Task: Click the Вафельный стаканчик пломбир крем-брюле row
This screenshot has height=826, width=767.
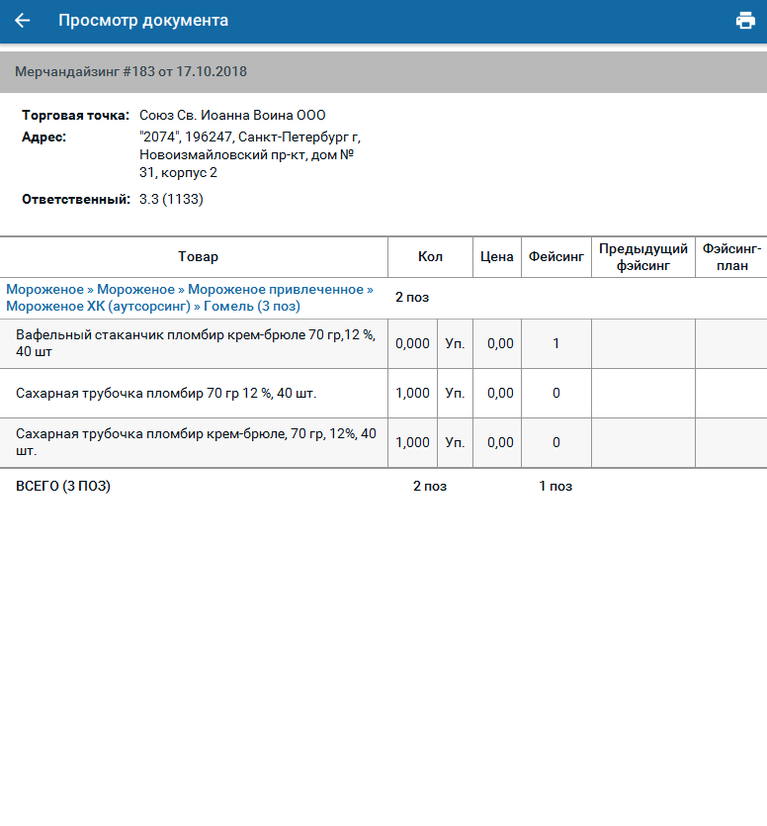Action: click(x=383, y=343)
